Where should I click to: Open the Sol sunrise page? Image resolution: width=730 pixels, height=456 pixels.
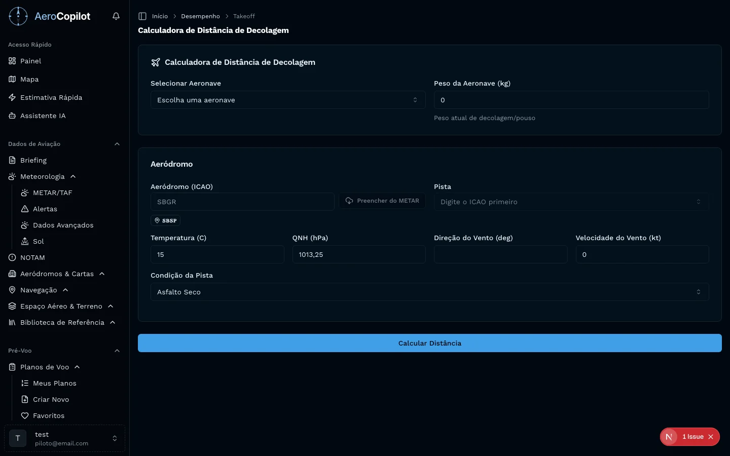pyautogui.click(x=38, y=241)
